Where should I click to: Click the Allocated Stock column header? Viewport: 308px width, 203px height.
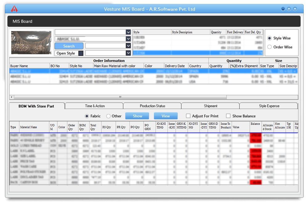[x=268, y=127]
